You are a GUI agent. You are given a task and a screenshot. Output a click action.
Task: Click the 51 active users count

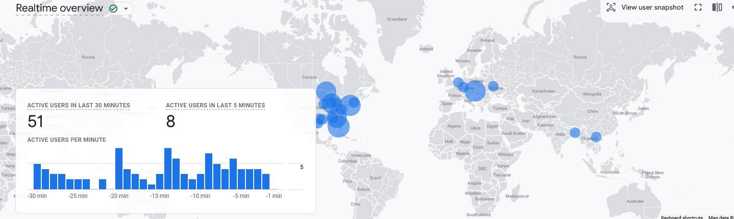(x=36, y=122)
